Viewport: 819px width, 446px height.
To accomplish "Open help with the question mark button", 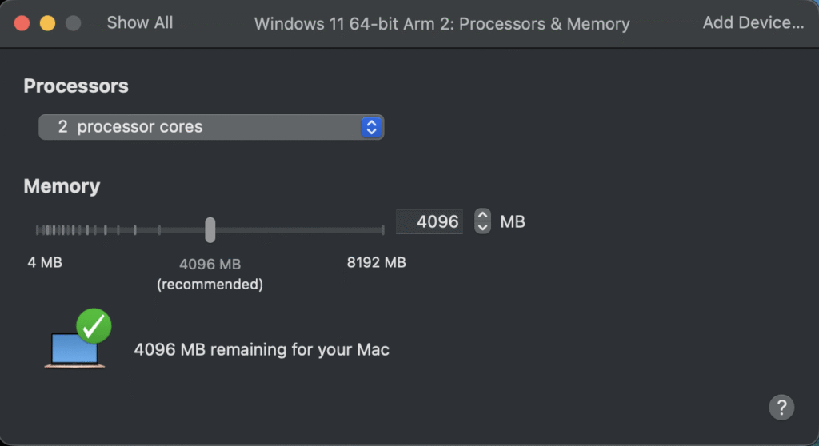I will tap(781, 407).
